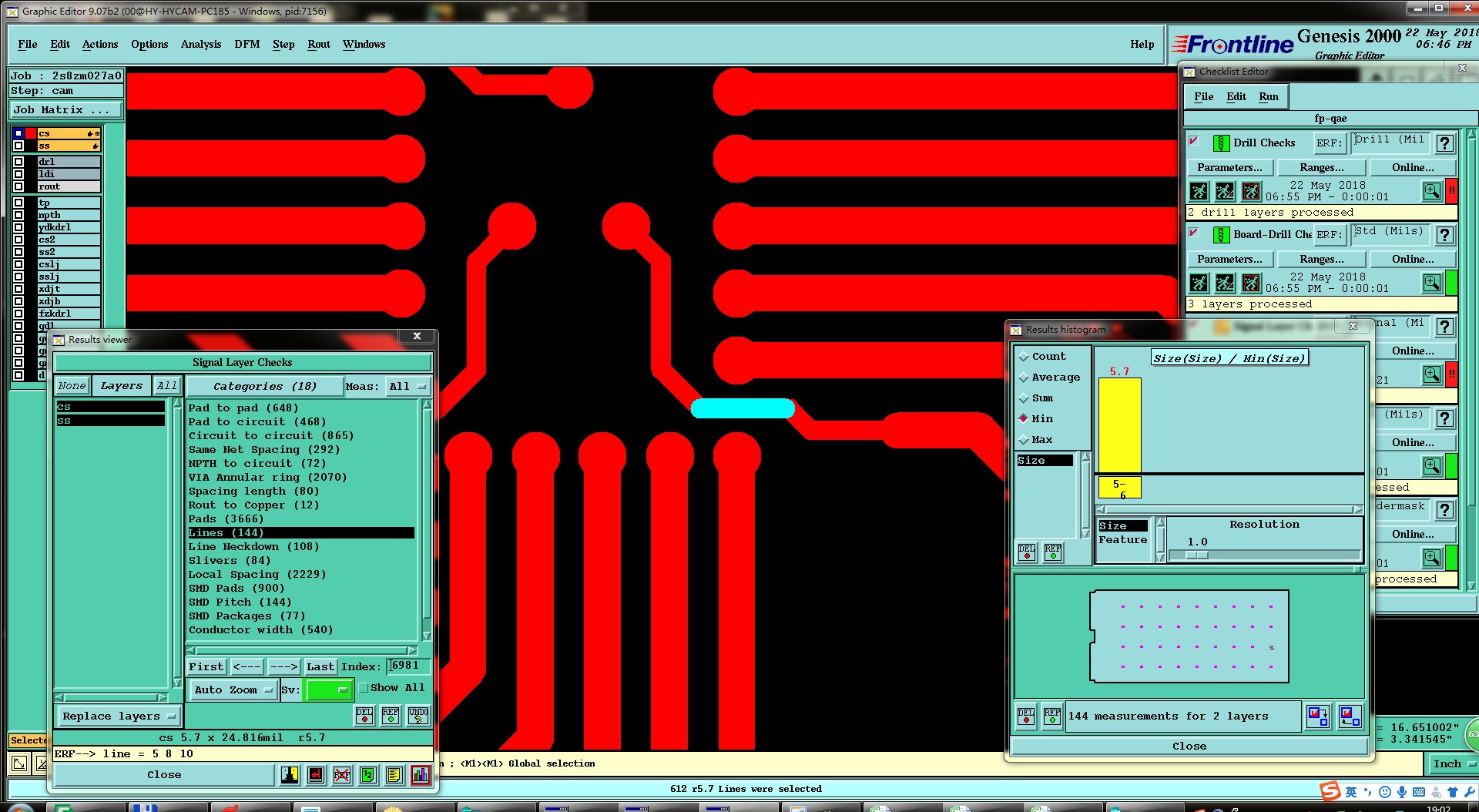Select Average radio option

click(1024, 377)
